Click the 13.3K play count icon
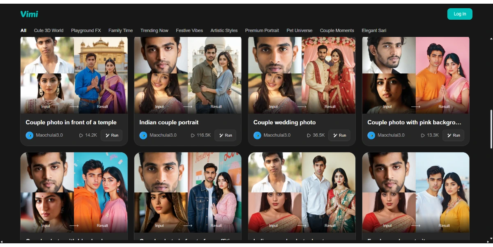Image resolution: width=493 pixels, height=247 pixels. [x=423, y=135]
